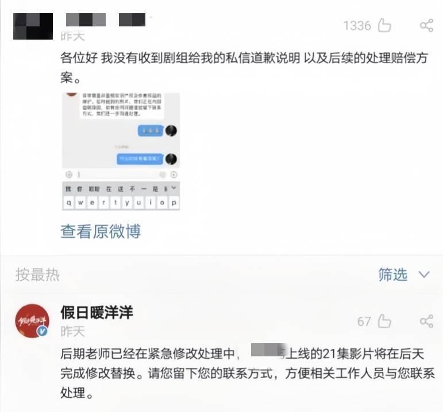Image resolution: width=443 pixels, height=412 pixels.
Task: Like the 假日暖洋洋 comment with 67 likes
Action: 384,321
